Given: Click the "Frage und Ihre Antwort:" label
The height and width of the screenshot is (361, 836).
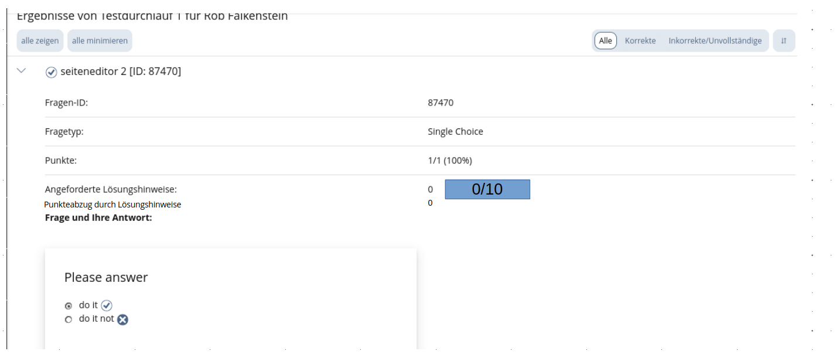Looking at the screenshot, I should point(98,218).
